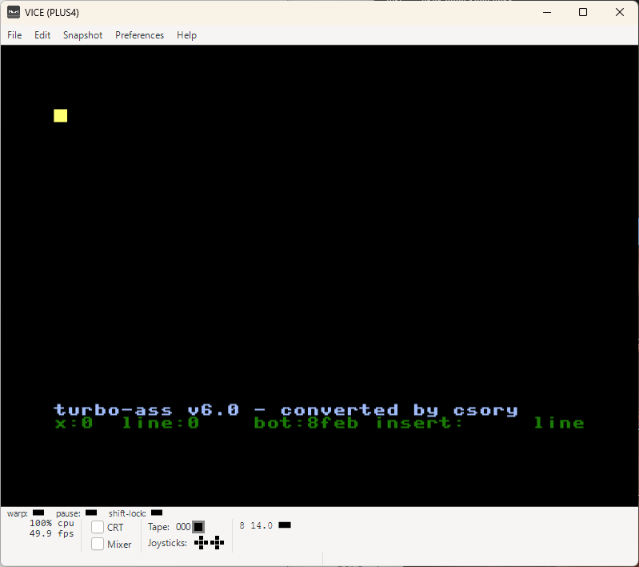Screen dimensions: 639x567
Task: Click the drive 8 LED indicator
Action: 285,525
